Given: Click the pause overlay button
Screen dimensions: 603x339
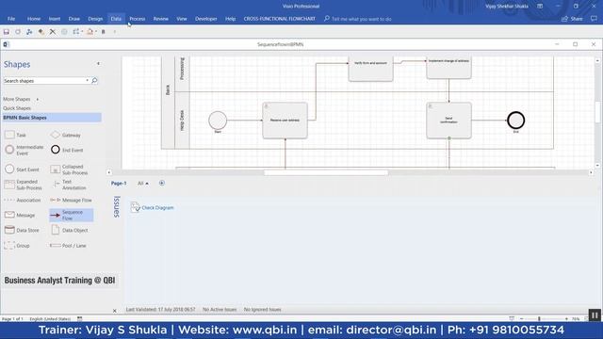Looking at the screenshot, I should click(595, 315).
